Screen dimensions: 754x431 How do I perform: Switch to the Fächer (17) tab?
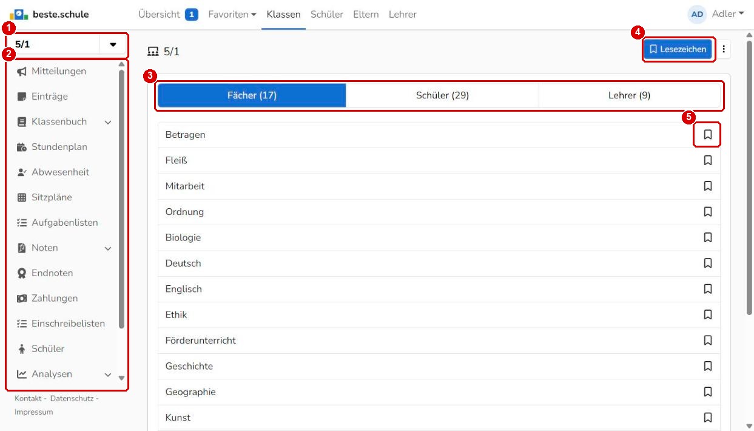[252, 95]
